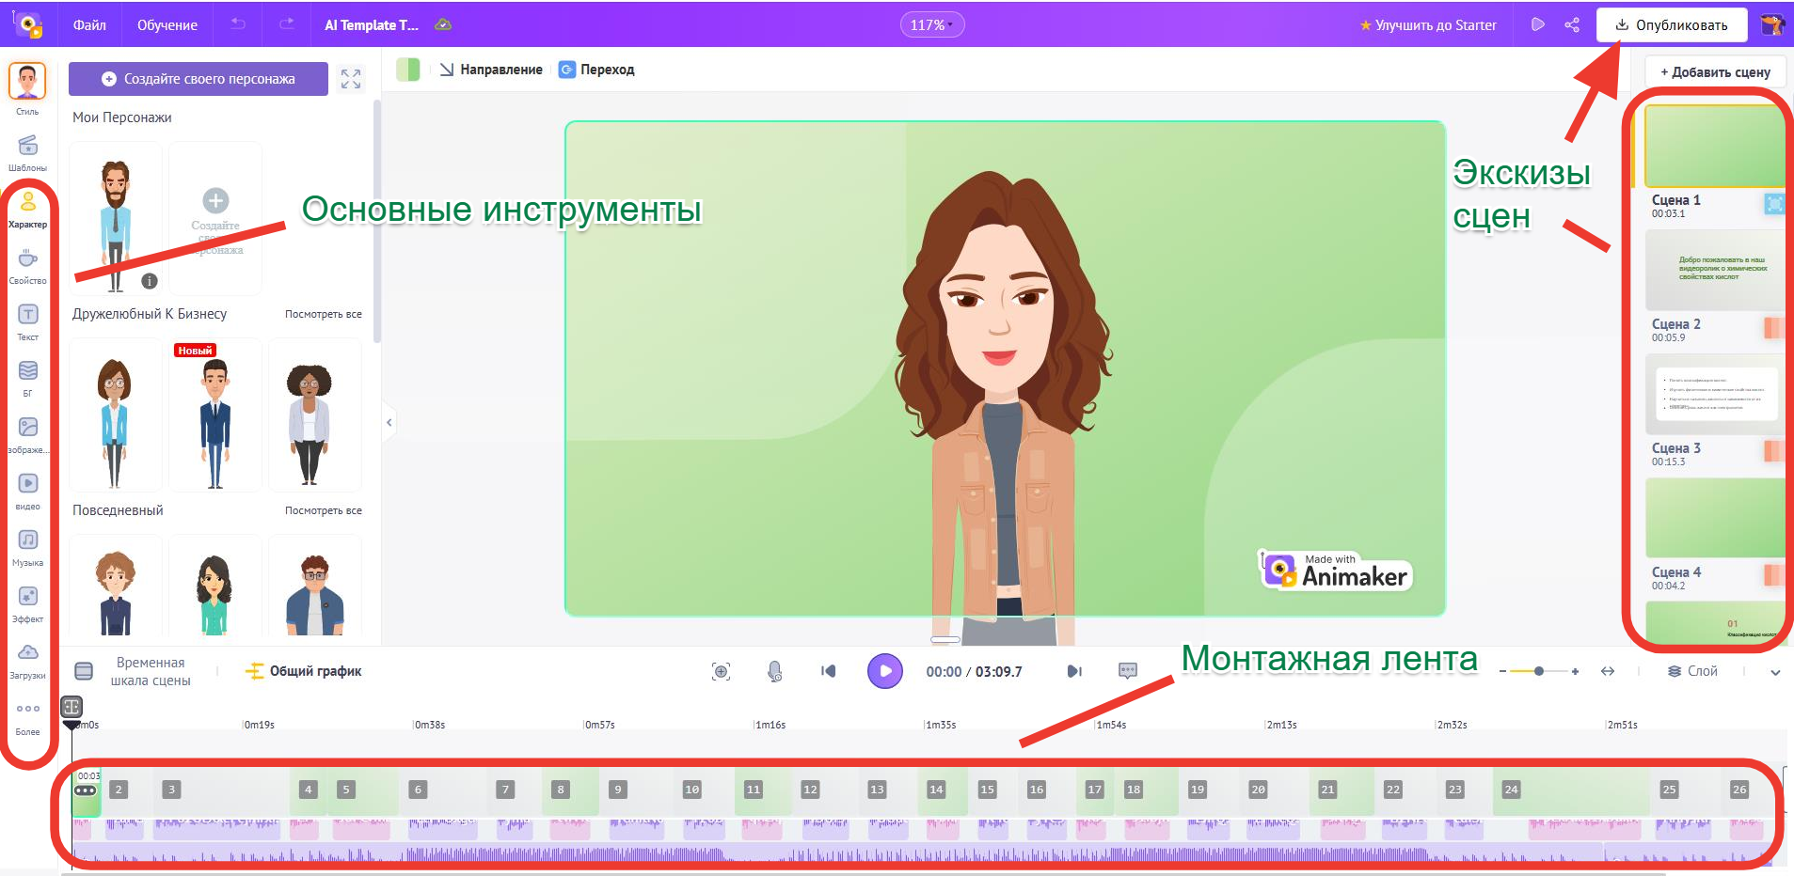
Task: Click Добавить сцену button
Action: pos(1715,72)
